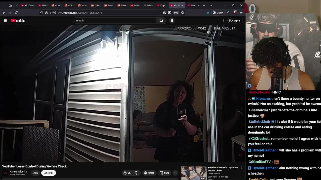This screenshot has width=321, height=180.
Task: Open Crime Tales TV channel name link
Action: 19,172
